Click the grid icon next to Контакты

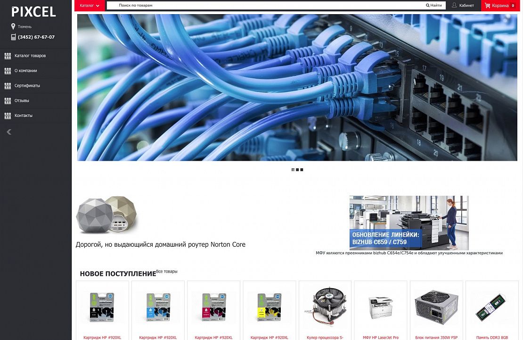[8, 116]
